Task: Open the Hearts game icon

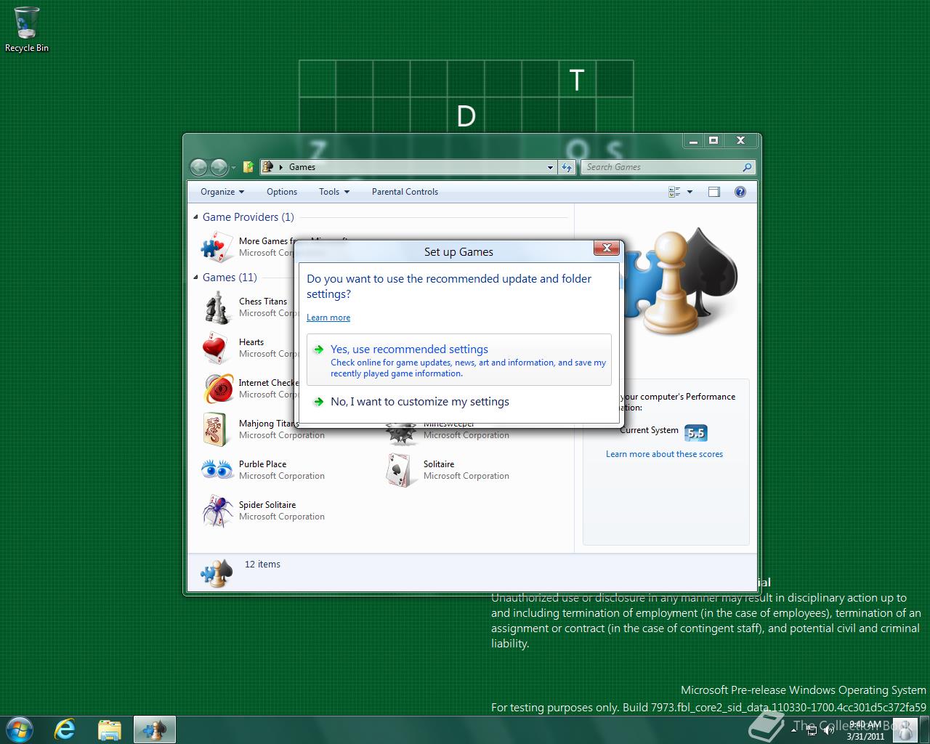Action: pyautogui.click(x=217, y=348)
